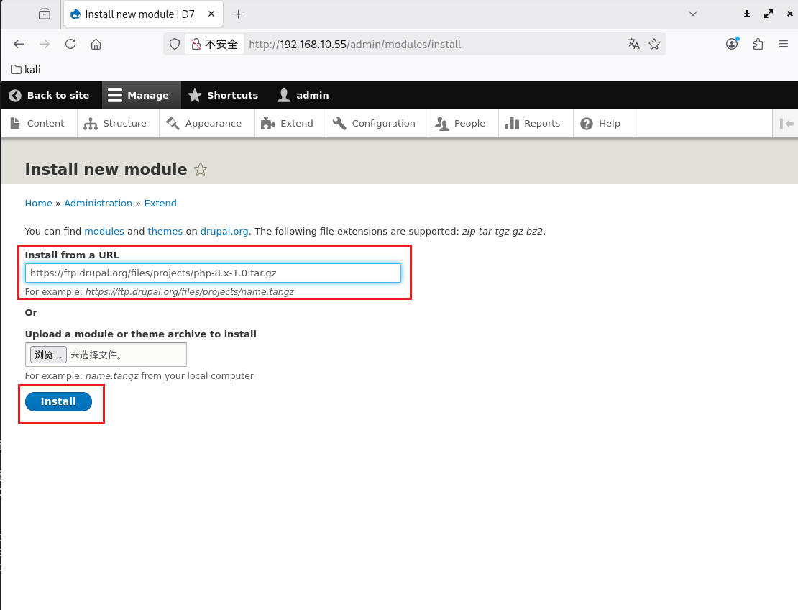Screen dimensions: 798x610
Task: Open the kali bookmarks folder
Action: pyautogui.click(x=26, y=70)
